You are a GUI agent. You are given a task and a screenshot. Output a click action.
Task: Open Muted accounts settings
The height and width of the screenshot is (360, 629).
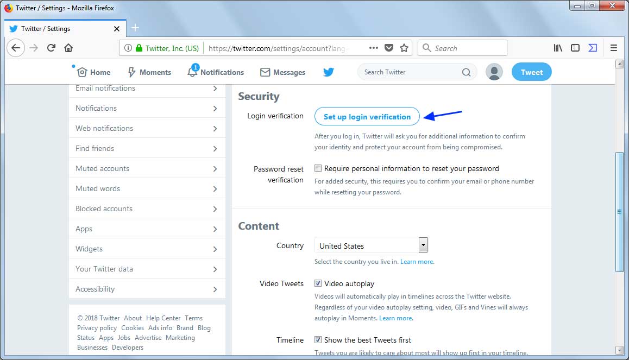147,168
